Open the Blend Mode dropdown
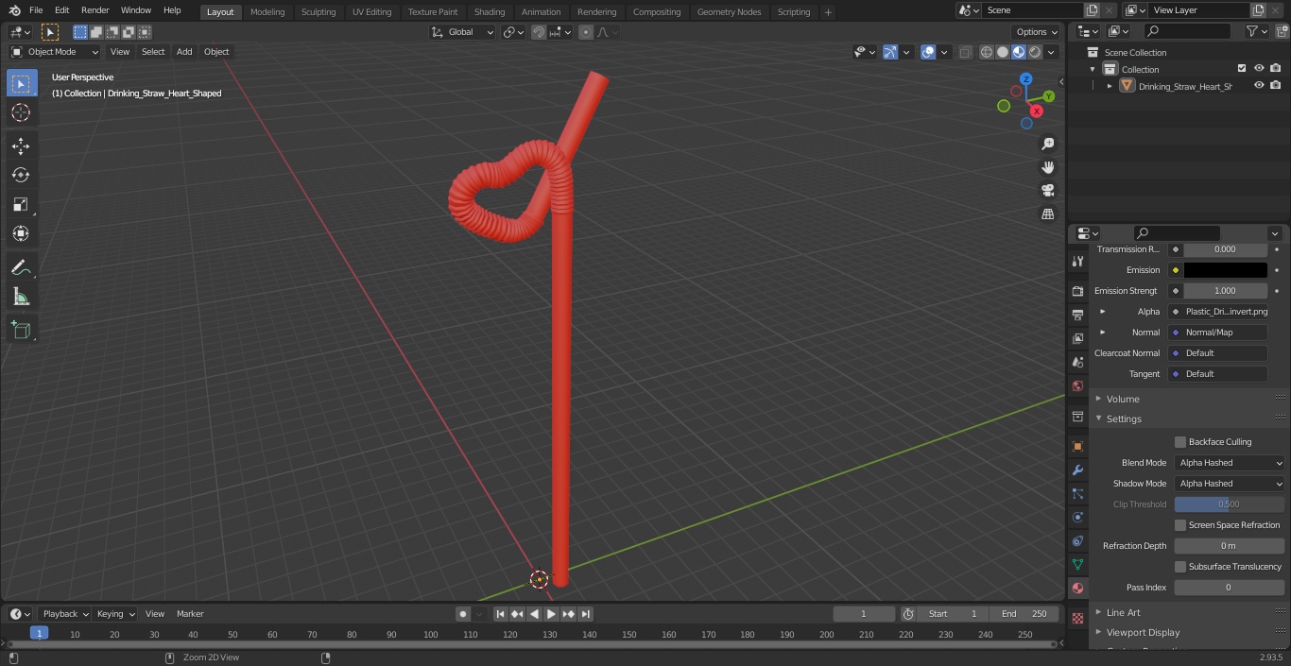Viewport: 1291px width, 666px height. click(1230, 463)
